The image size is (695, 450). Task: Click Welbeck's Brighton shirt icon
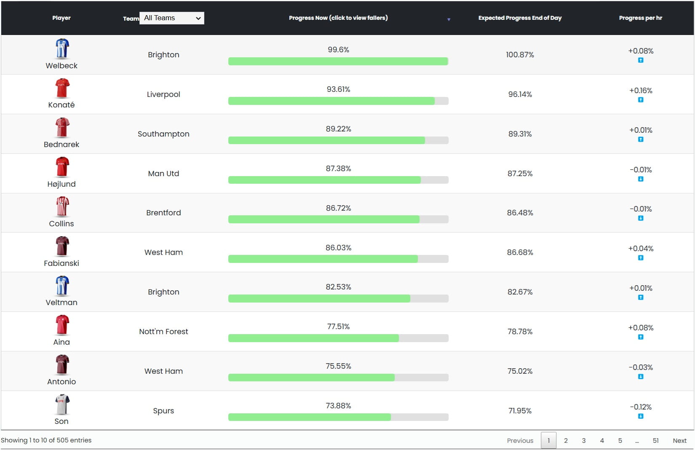coord(61,48)
